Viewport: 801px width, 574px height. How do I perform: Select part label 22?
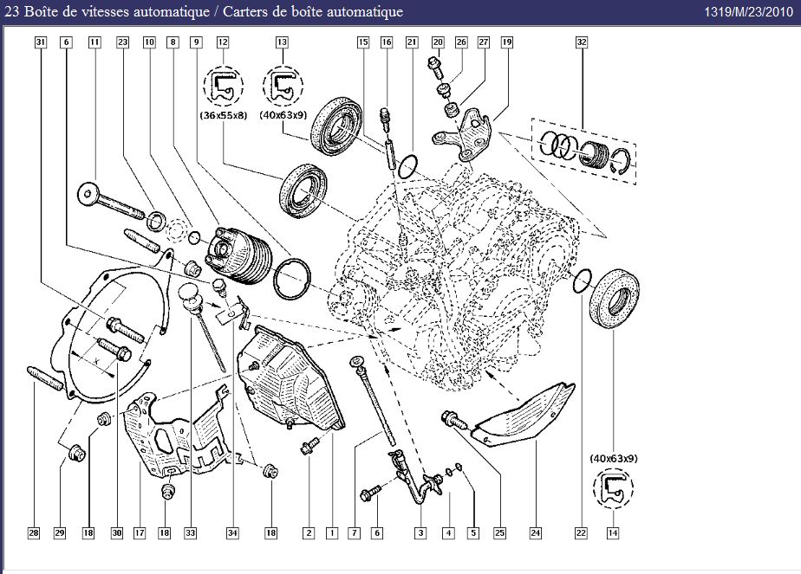coord(582,533)
